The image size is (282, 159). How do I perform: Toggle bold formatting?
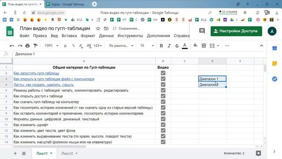click(x=161, y=46)
